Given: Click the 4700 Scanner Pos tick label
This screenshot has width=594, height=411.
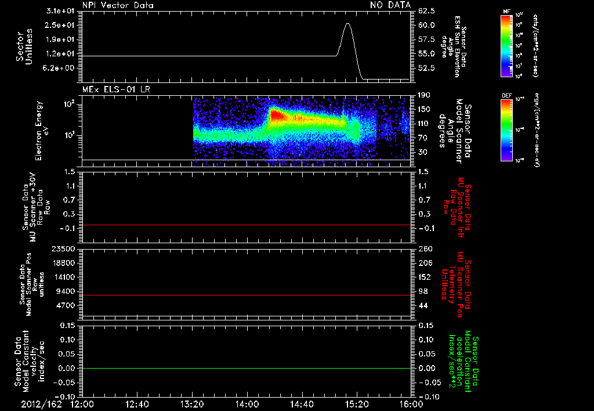Looking at the screenshot, I should pyautogui.click(x=66, y=305).
